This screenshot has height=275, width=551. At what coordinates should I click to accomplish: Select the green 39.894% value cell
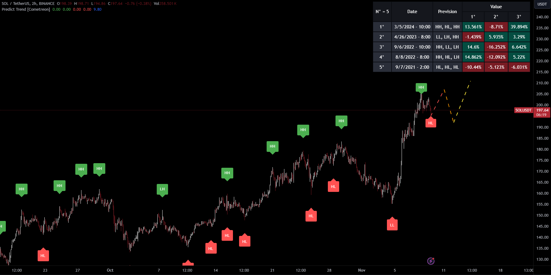coord(519,27)
